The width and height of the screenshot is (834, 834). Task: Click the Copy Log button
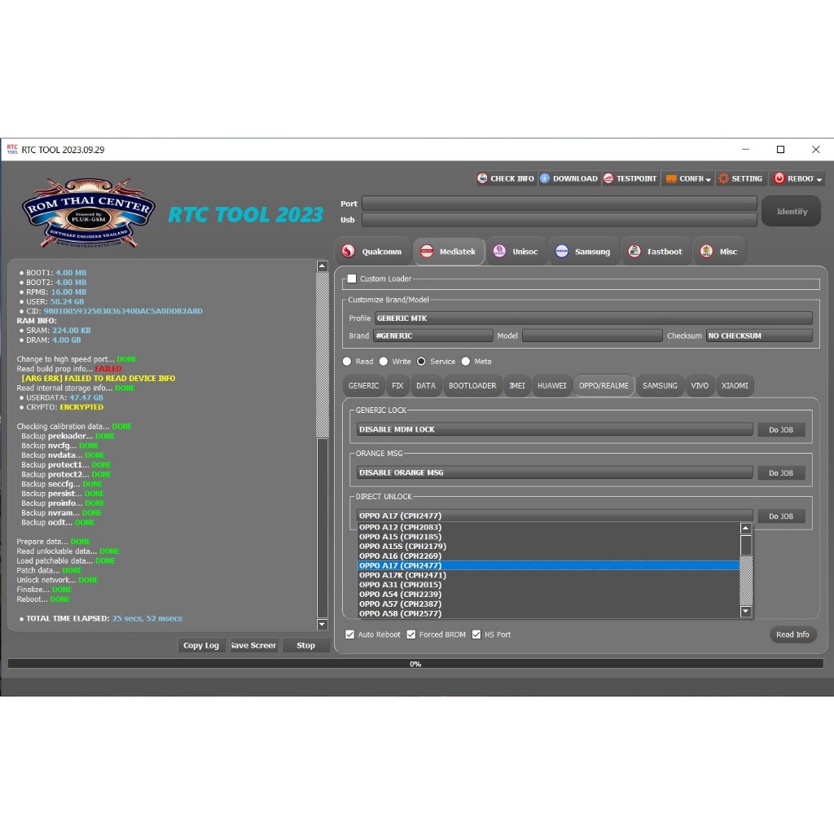[200, 645]
